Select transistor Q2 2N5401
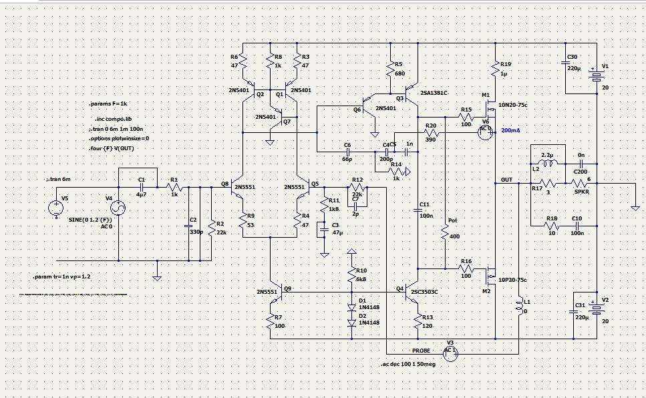Image resolution: width=646 pixels, height=398 pixels. pyautogui.click(x=249, y=89)
